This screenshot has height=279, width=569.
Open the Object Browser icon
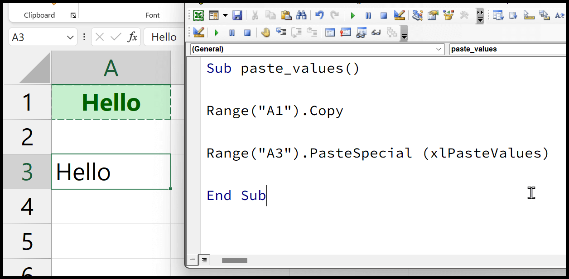pos(448,15)
